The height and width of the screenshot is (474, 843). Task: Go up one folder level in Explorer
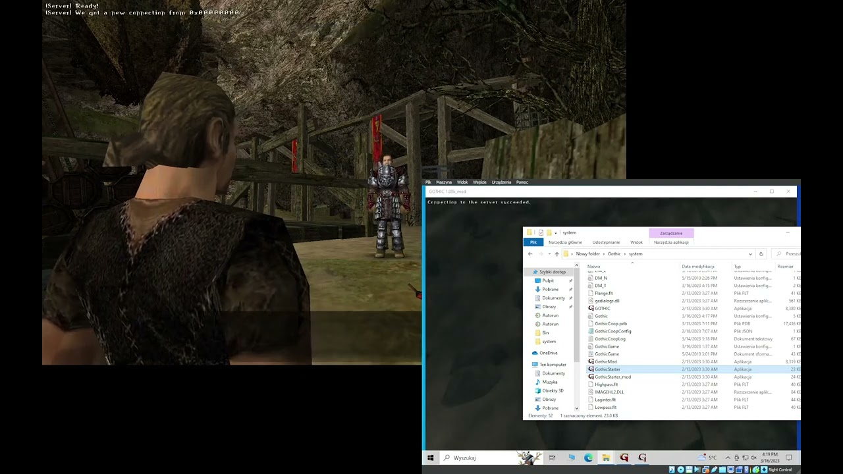click(557, 253)
